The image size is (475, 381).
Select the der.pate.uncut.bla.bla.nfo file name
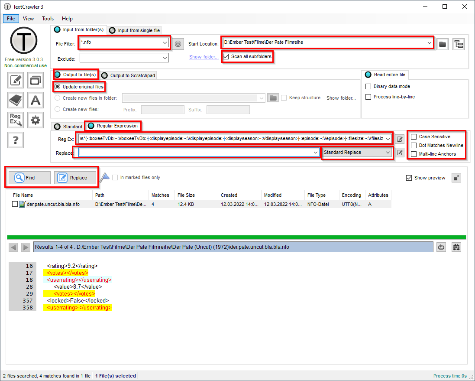pyautogui.click(x=53, y=205)
